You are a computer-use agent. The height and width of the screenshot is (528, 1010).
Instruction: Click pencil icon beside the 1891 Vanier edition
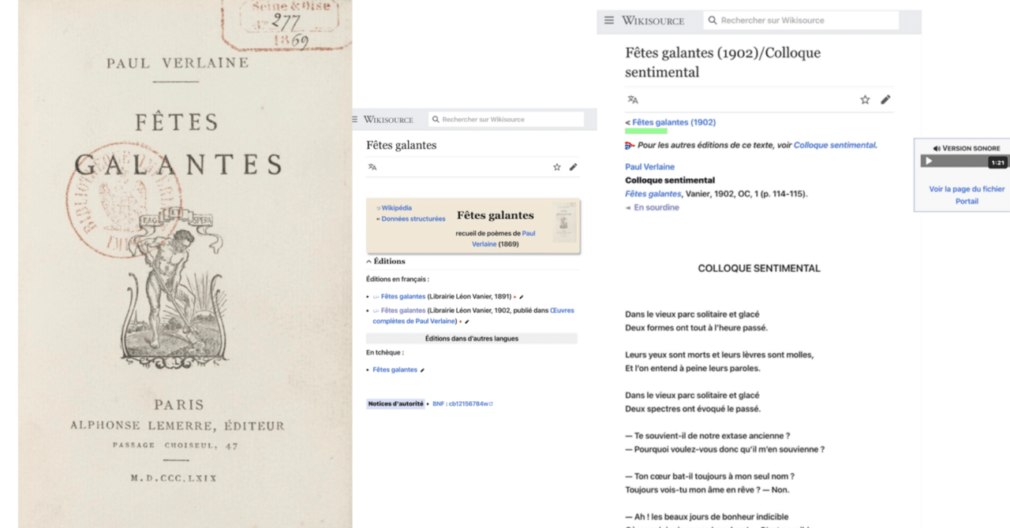tap(521, 297)
